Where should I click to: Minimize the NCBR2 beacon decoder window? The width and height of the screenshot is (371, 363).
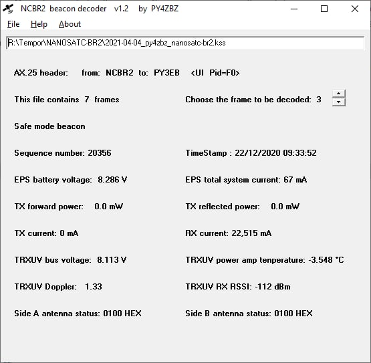click(294, 9)
